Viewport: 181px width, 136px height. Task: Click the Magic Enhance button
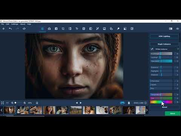tap(164, 44)
